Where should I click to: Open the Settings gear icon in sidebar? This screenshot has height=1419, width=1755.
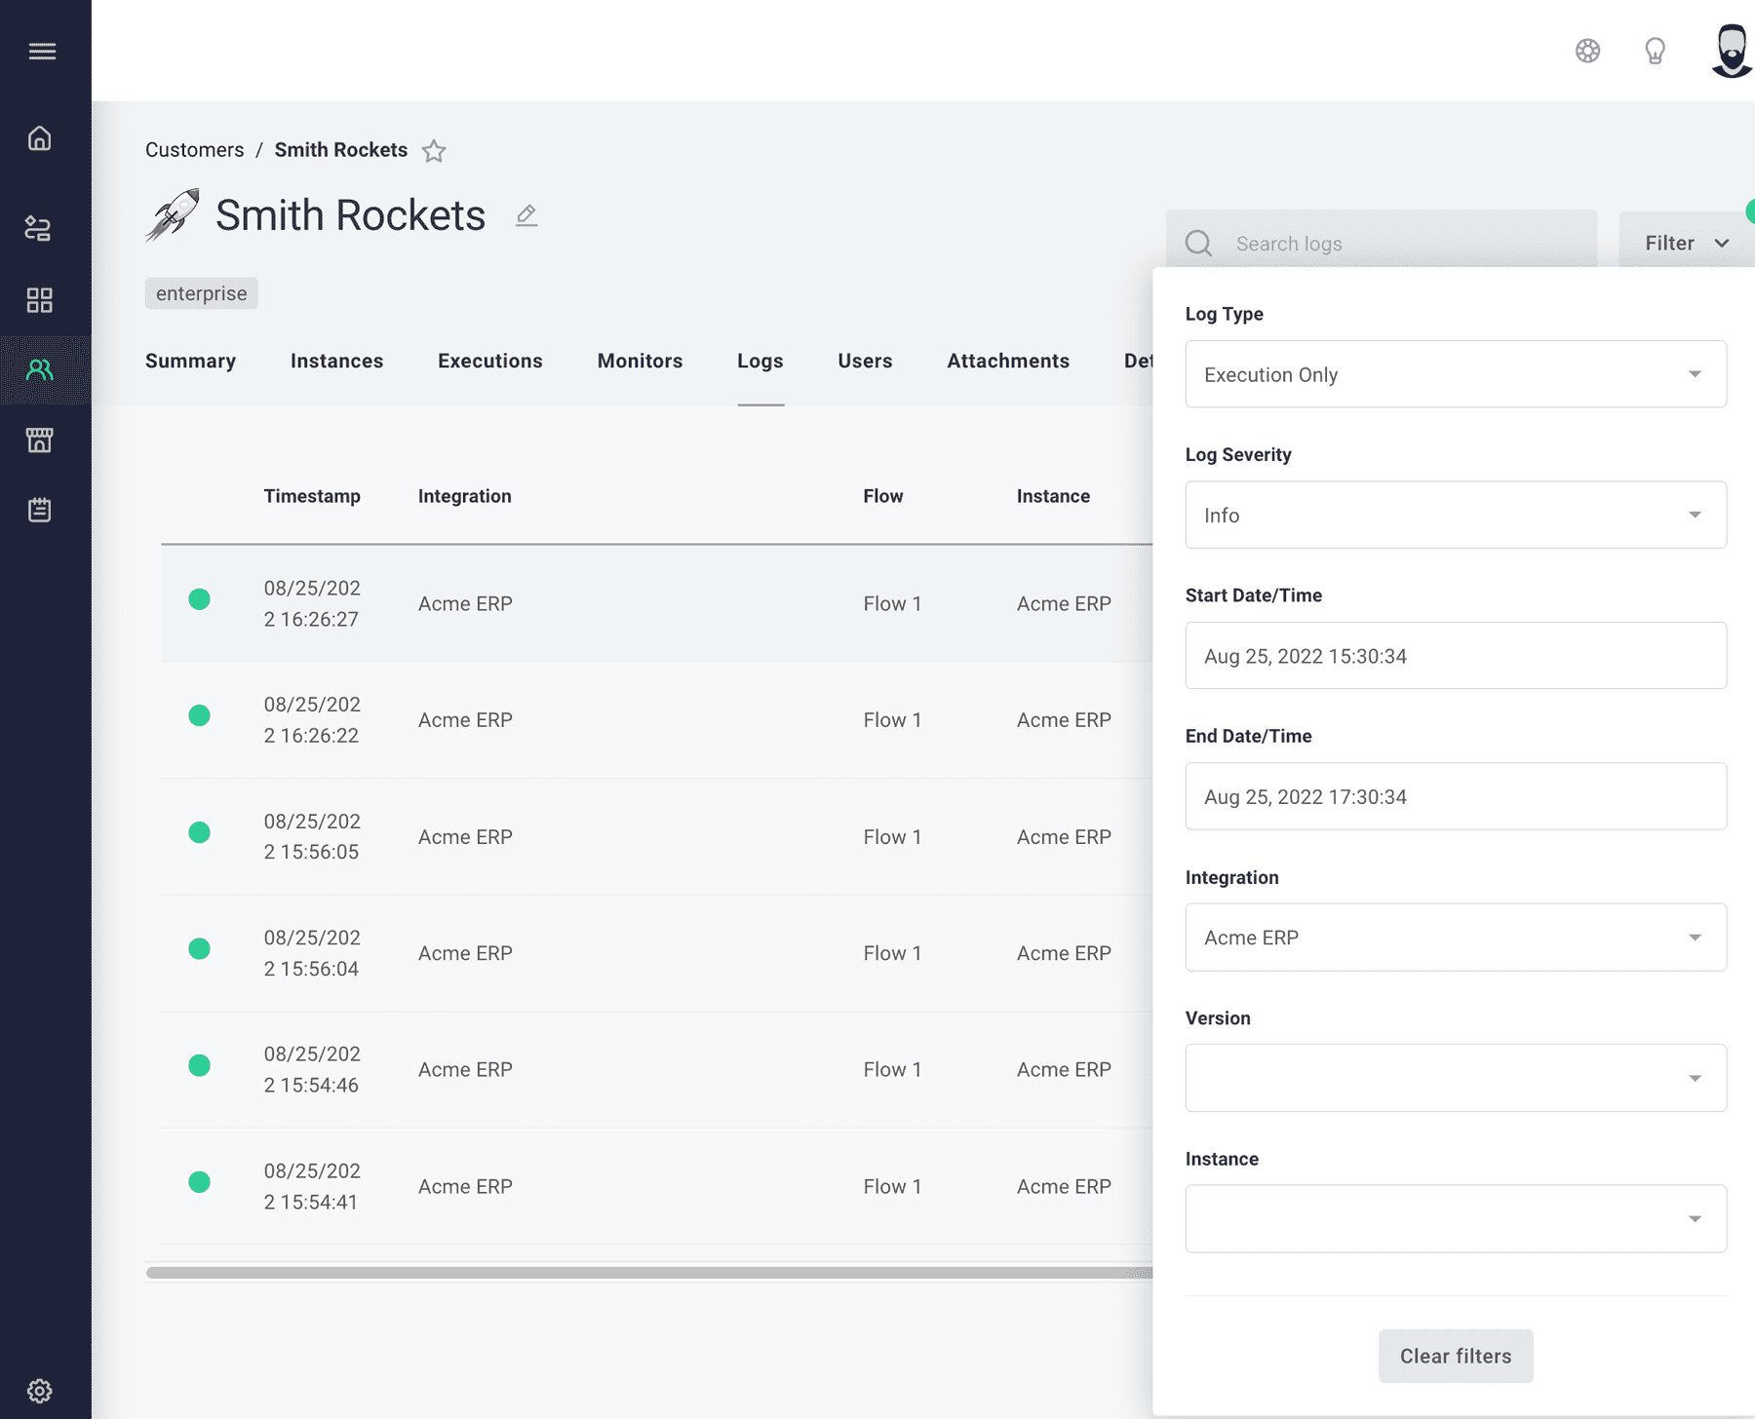[x=40, y=1391]
